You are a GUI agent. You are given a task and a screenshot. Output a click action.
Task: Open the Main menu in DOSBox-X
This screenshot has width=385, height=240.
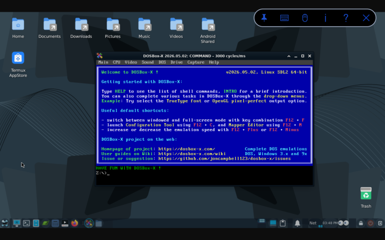(x=103, y=62)
